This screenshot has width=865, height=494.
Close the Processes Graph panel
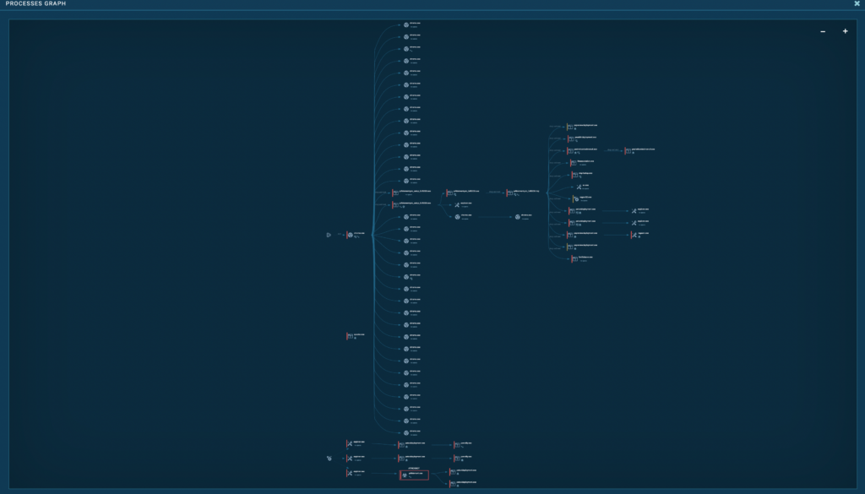(857, 3)
